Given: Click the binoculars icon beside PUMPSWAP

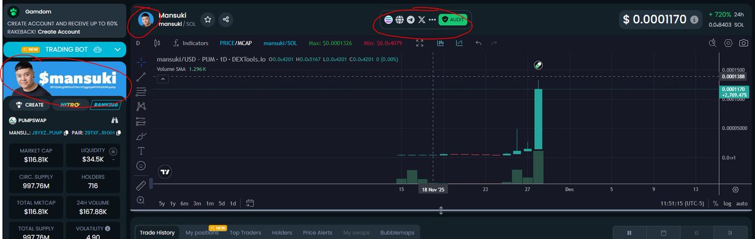Looking at the screenshot, I should tap(115, 120).
